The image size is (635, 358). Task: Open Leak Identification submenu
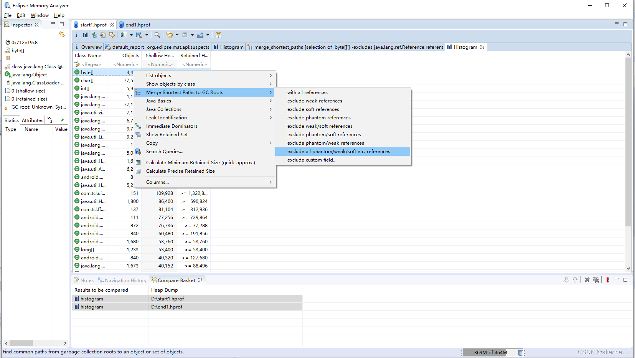pos(204,118)
